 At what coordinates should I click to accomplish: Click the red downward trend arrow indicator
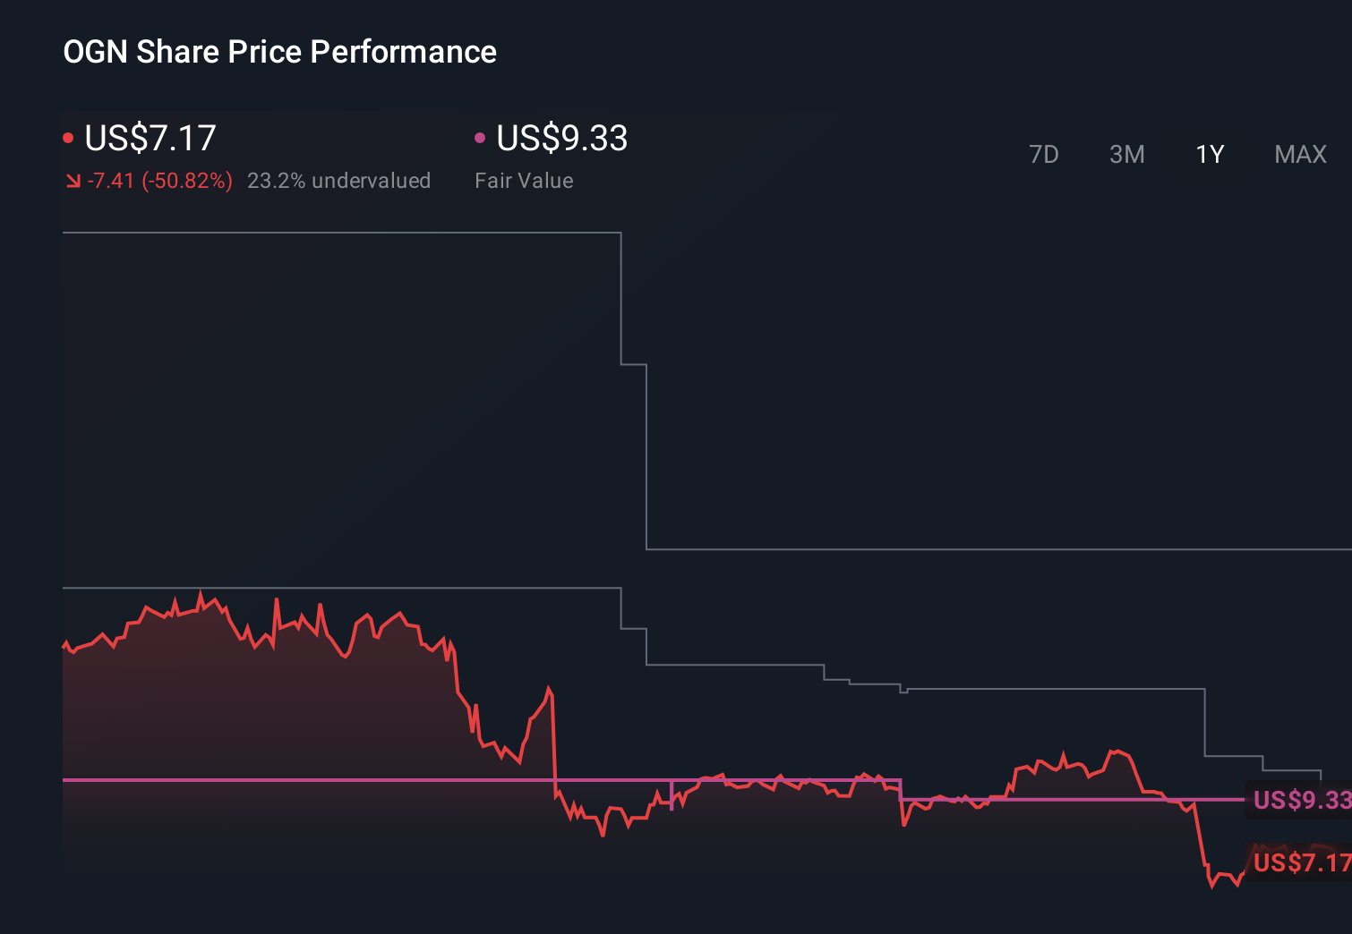point(73,181)
